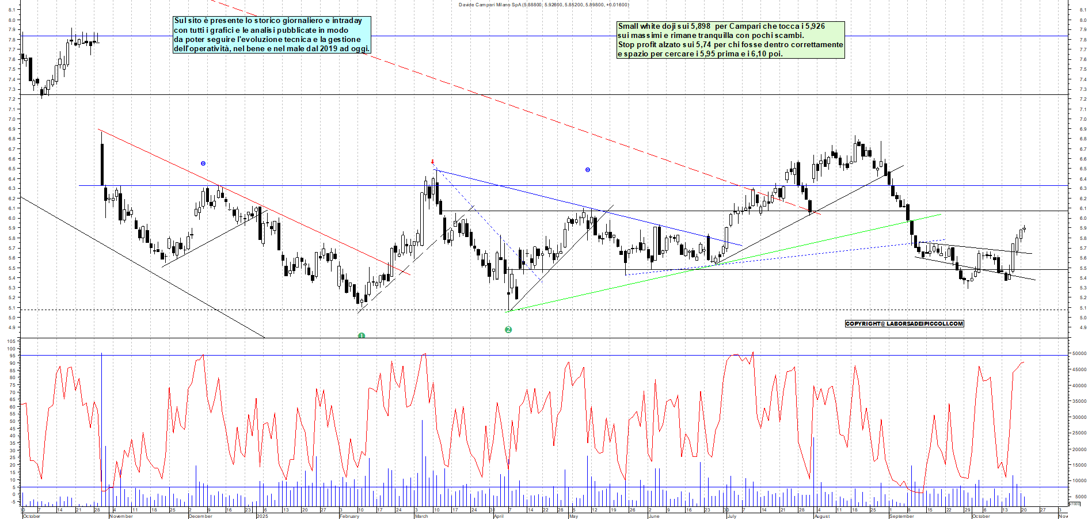The width and height of the screenshot is (1088, 519).
Task: Click the November label on the time axis
Action: tap(121, 516)
